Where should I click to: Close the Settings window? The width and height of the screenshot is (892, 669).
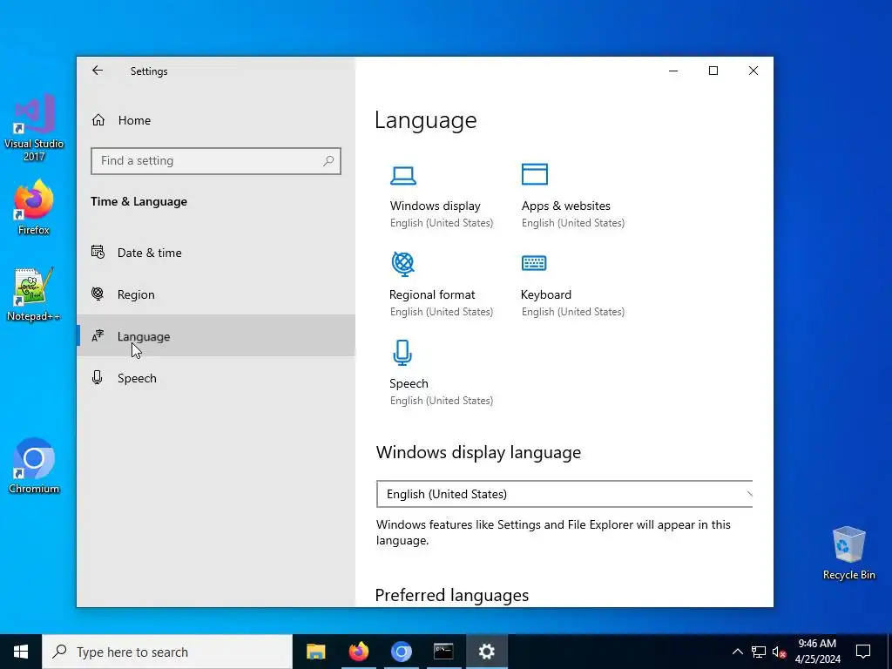(753, 71)
